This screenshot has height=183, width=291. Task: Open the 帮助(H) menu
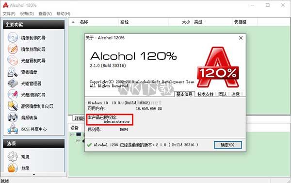[x=64, y=14]
